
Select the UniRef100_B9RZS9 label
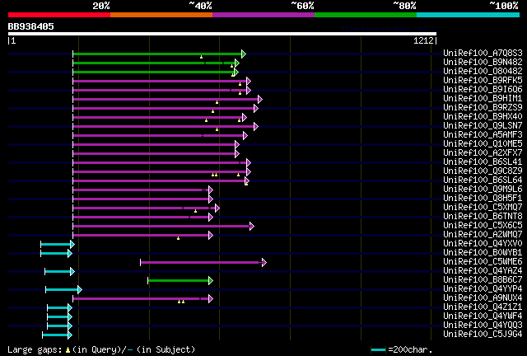[483, 107]
